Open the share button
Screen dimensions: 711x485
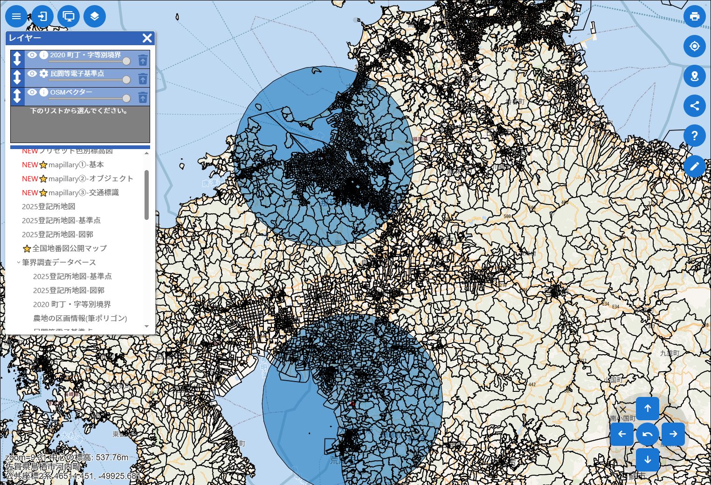[x=694, y=106]
